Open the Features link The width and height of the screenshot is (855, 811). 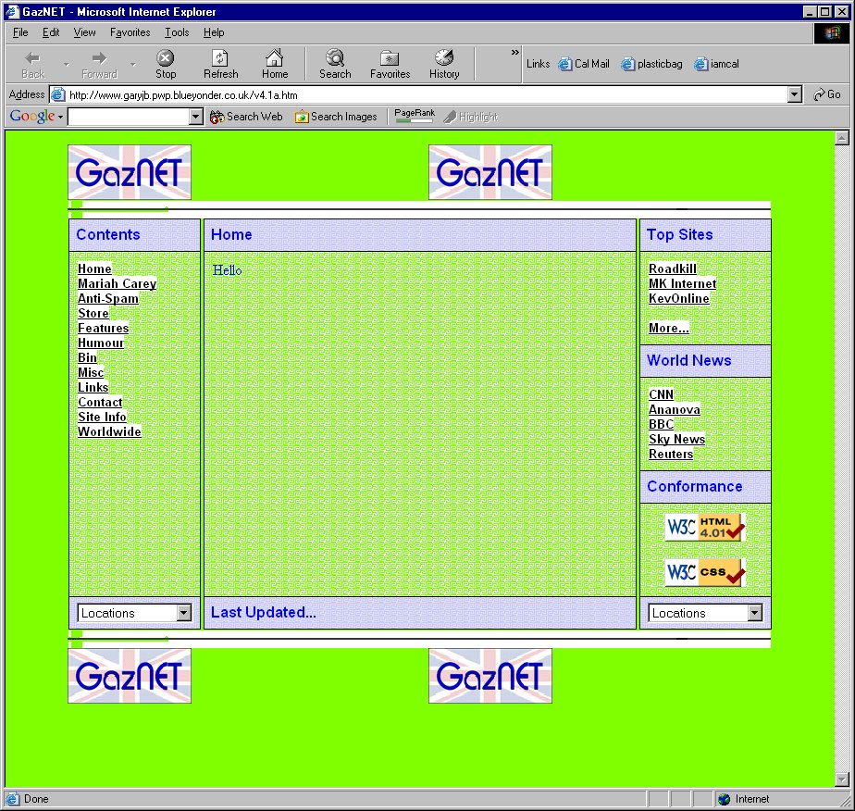tap(103, 329)
